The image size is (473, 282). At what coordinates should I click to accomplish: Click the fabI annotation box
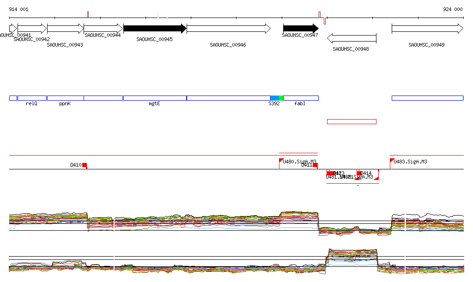[301, 98]
